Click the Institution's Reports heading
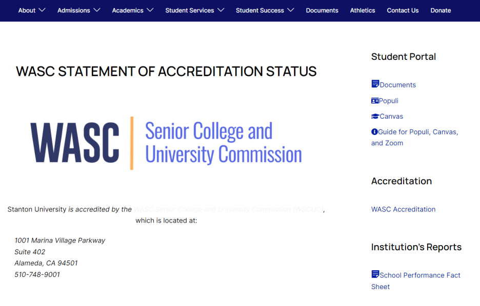Image resolution: width=480 pixels, height=306 pixels. [416, 247]
